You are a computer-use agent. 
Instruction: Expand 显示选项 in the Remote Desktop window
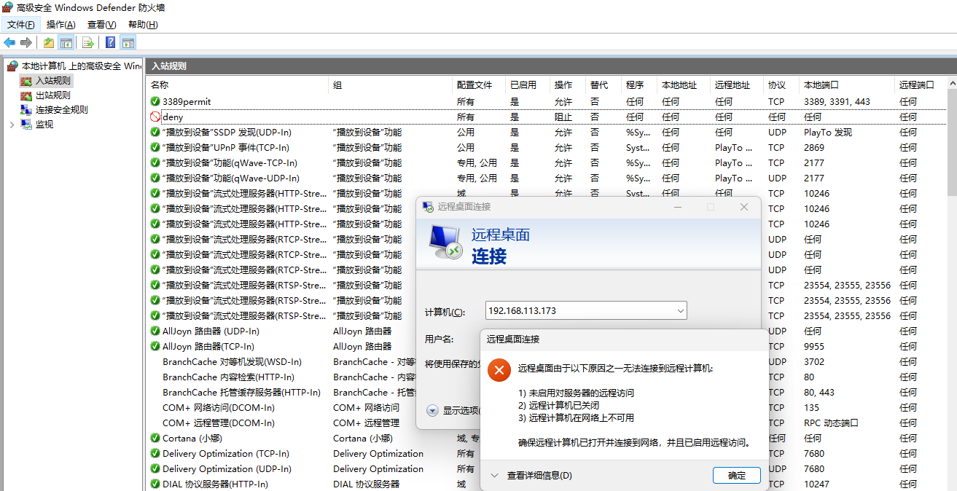[432, 411]
